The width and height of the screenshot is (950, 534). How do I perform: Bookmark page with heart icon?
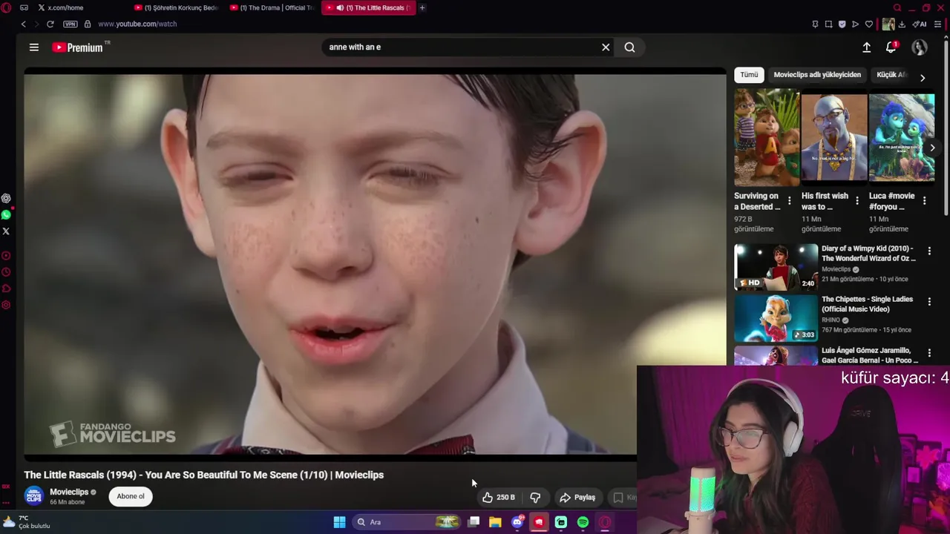tap(868, 24)
